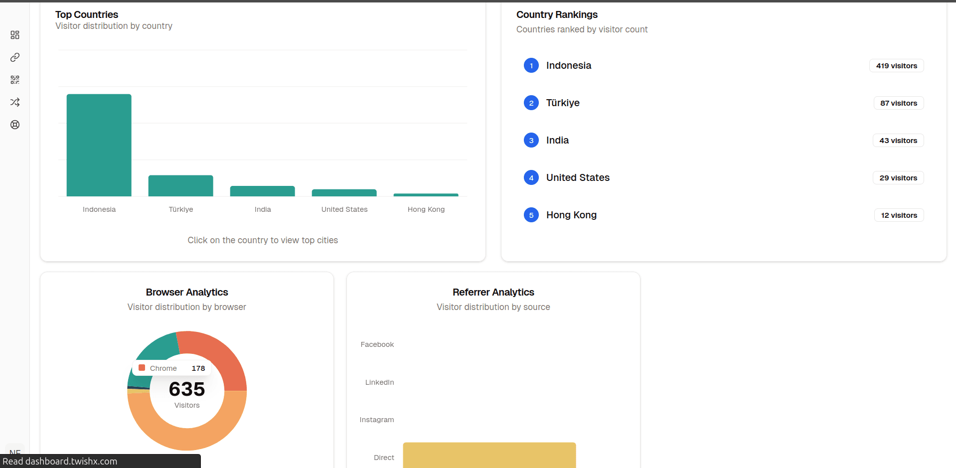Click "Türkiye" in Country Rankings list
The image size is (956, 468).
[563, 103]
